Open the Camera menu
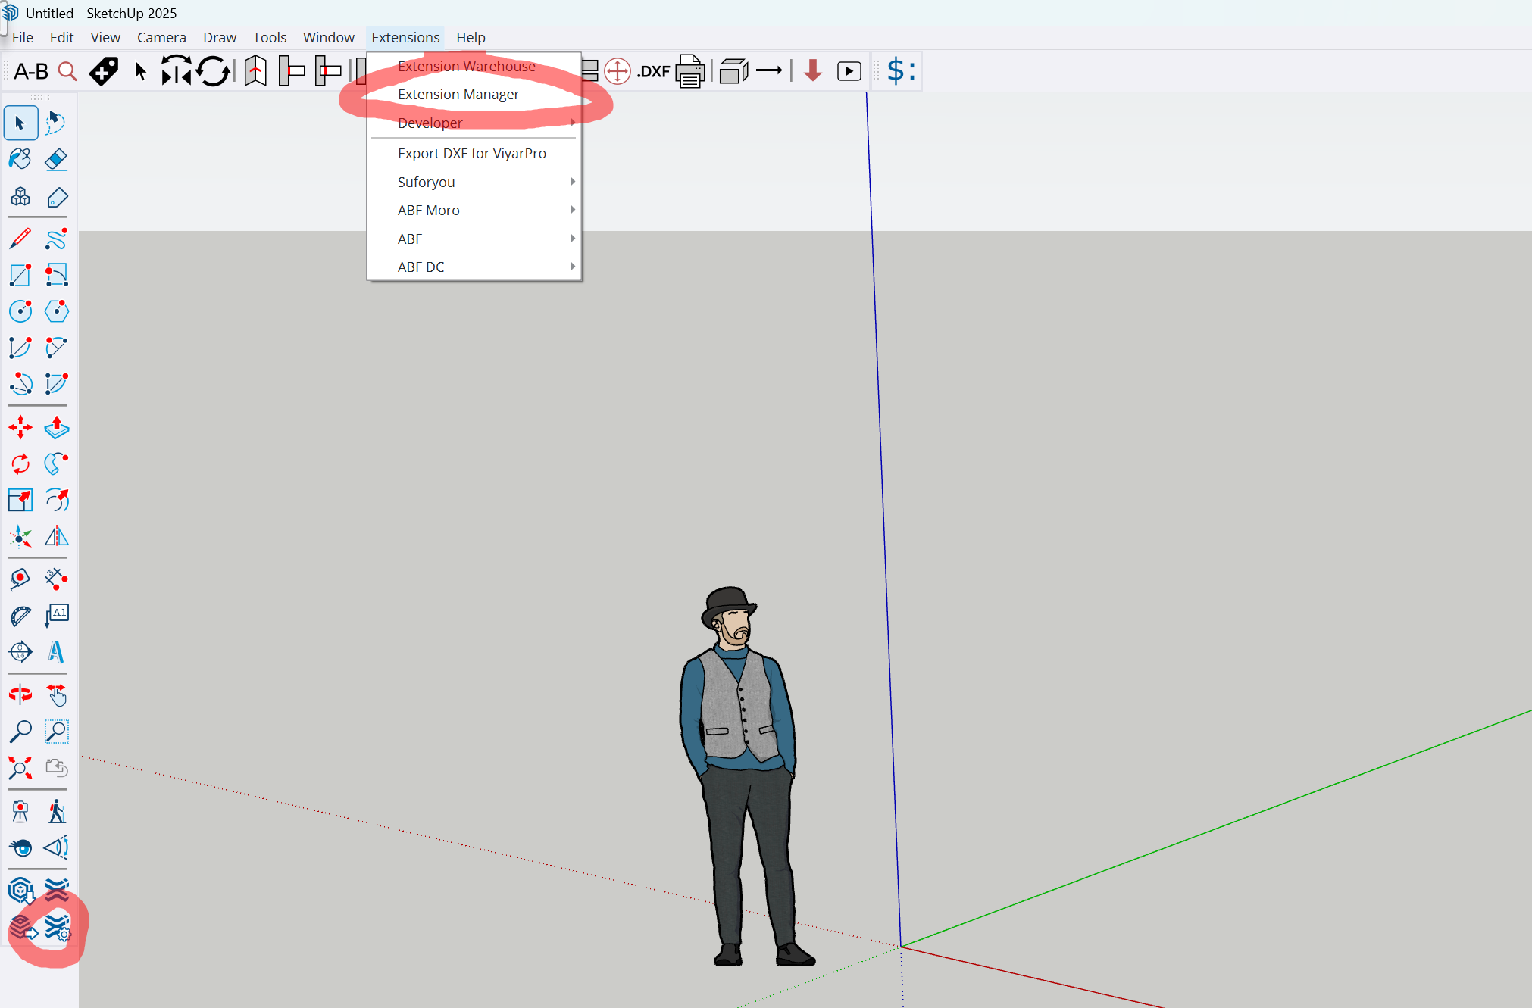The height and width of the screenshot is (1008, 1532). (x=161, y=37)
